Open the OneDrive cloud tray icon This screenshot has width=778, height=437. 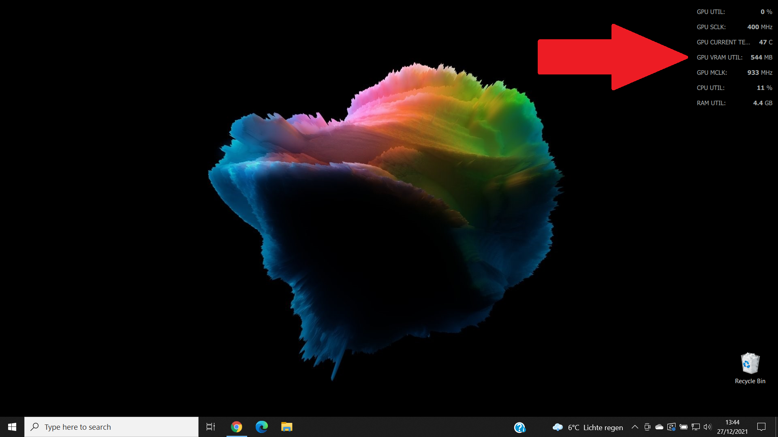coord(659,427)
